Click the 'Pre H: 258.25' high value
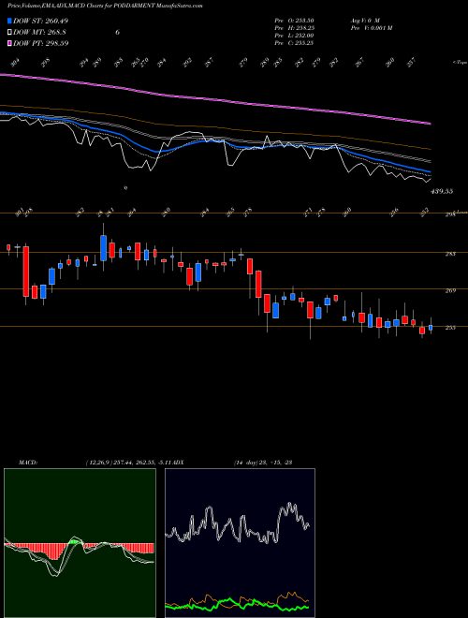The image size is (468, 618). (x=294, y=28)
